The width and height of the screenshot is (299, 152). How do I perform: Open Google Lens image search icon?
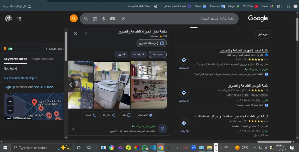pos(95,19)
